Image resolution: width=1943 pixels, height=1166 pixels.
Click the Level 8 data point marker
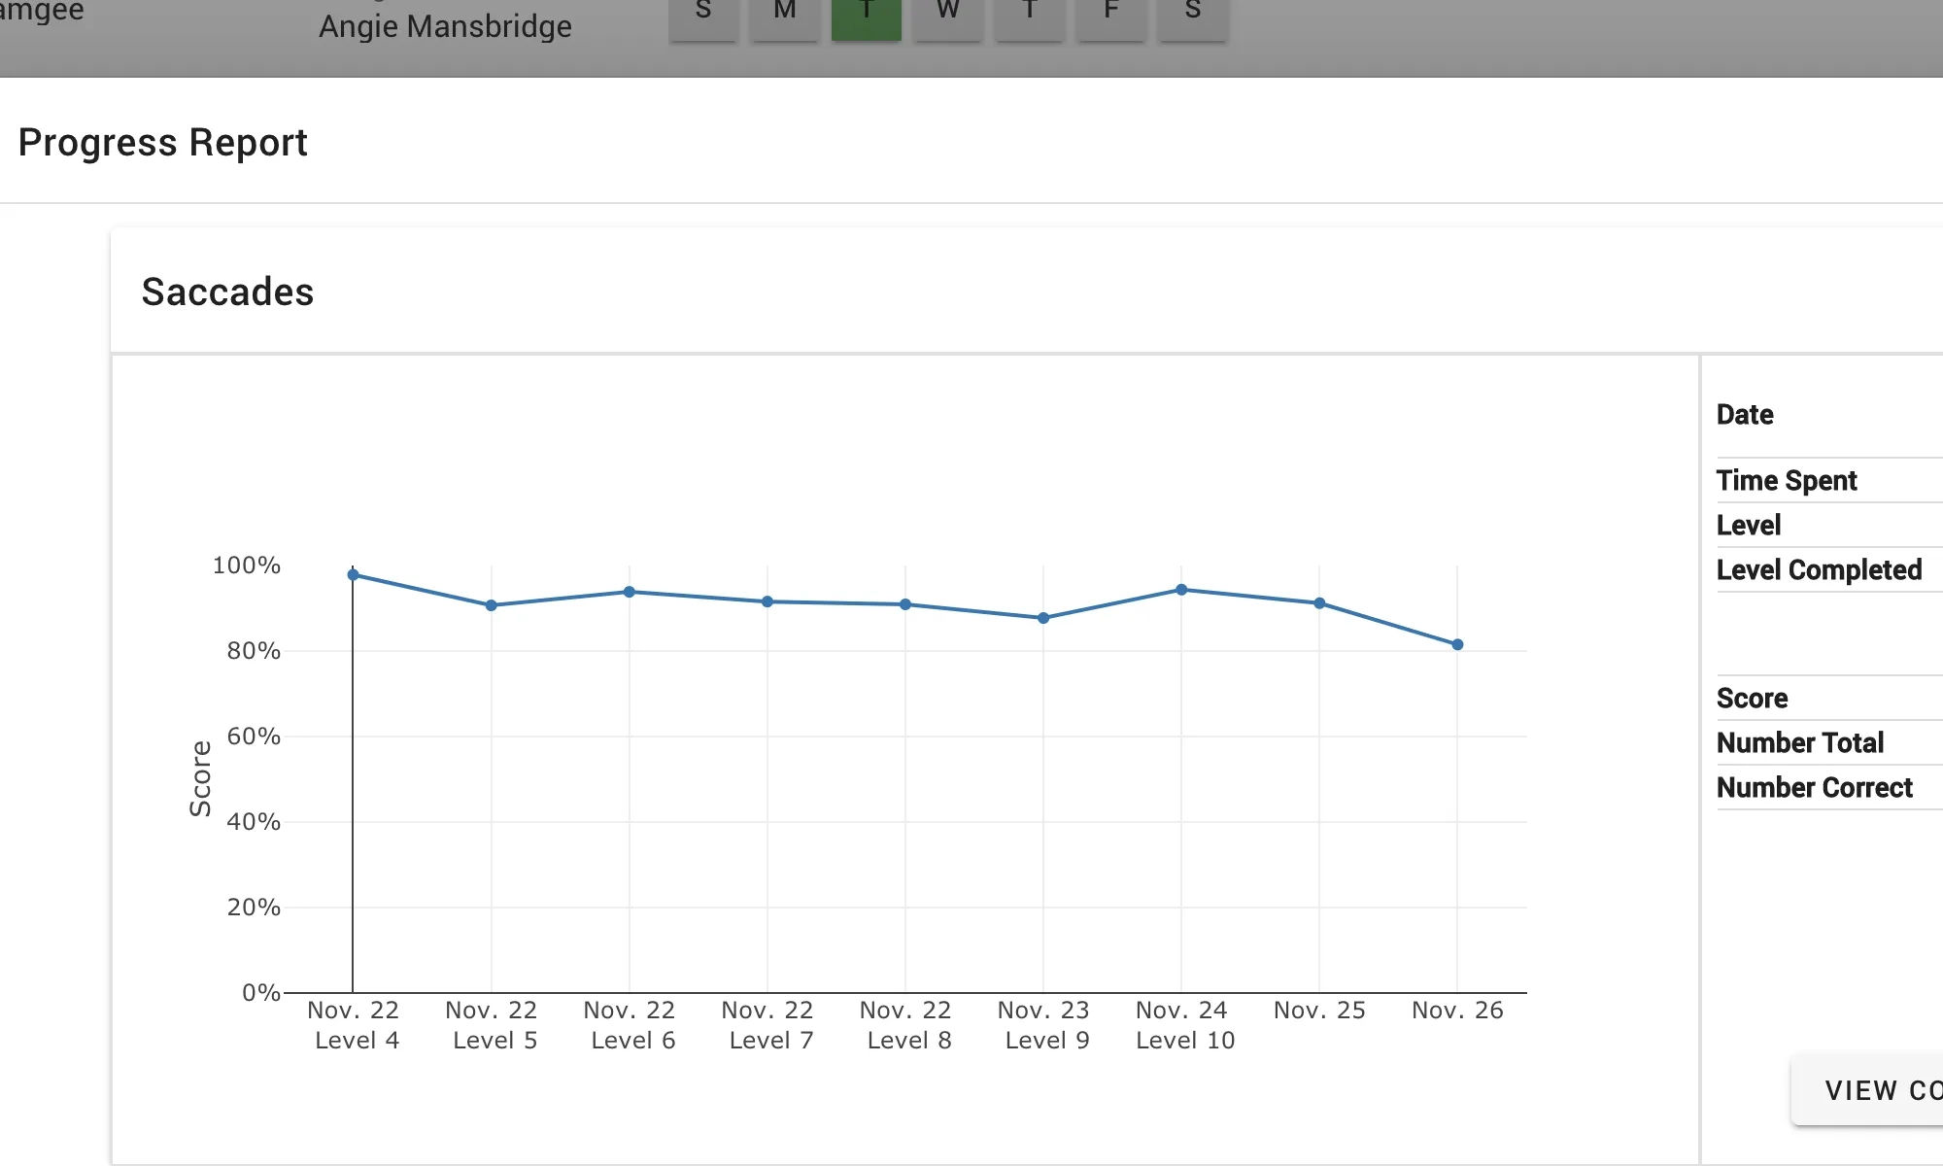tap(905, 604)
